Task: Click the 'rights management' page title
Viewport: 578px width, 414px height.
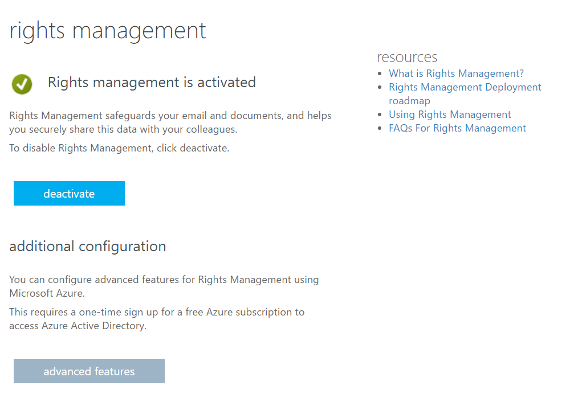Action: tap(108, 30)
